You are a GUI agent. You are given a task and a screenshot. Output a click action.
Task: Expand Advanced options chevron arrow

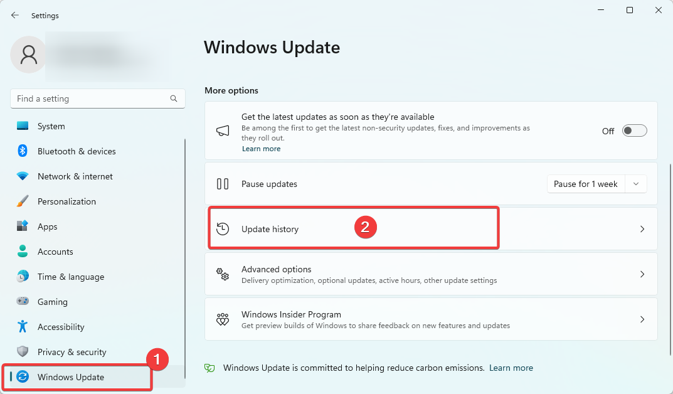(x=642, y=274)
